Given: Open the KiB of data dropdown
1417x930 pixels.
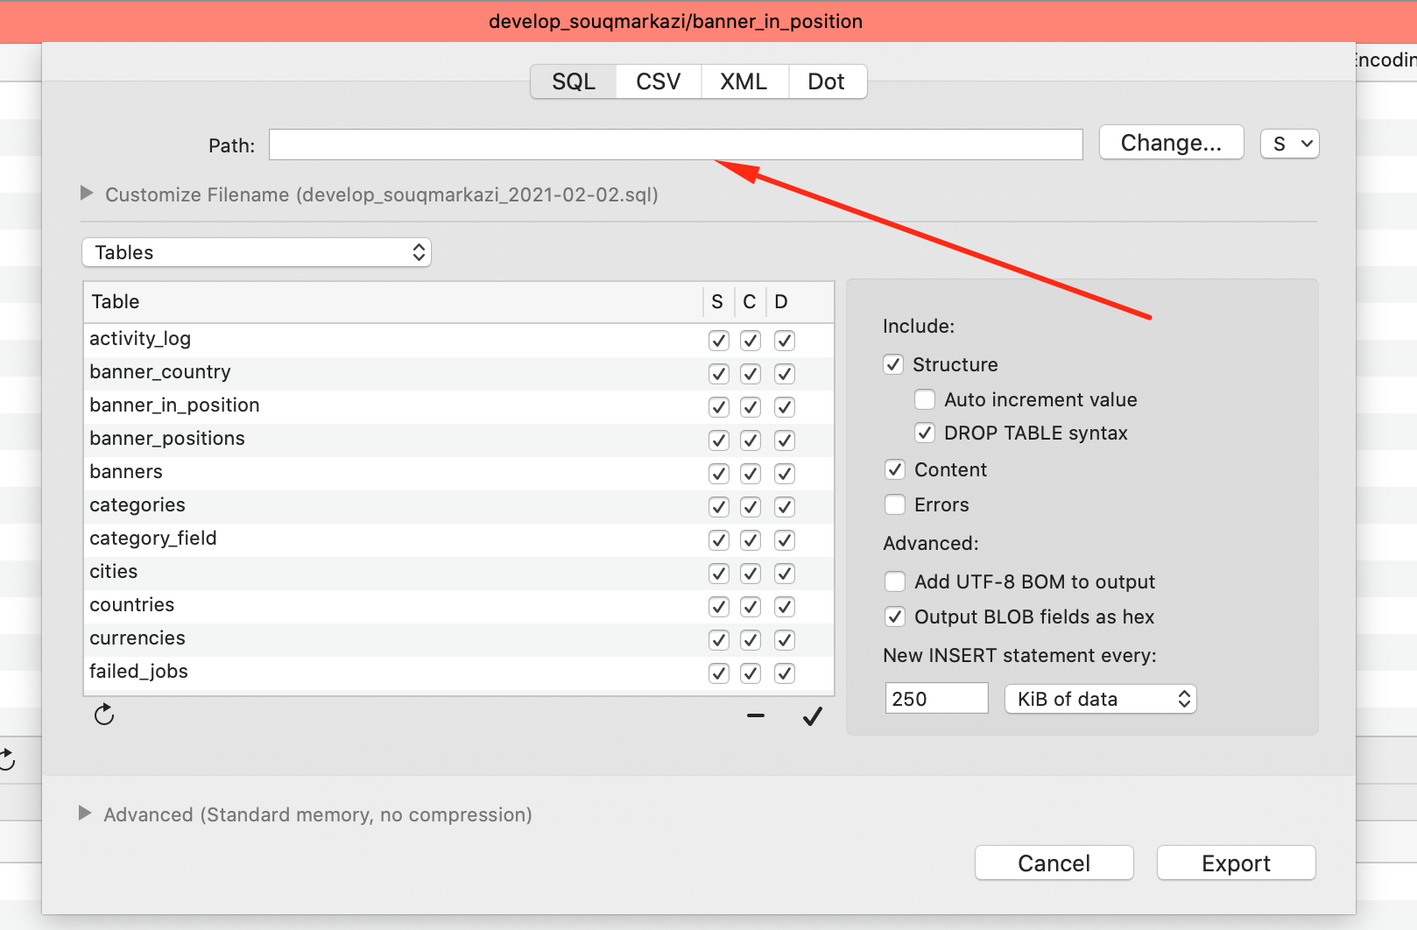Looking at the screenshot, I should pos(1100,698).
